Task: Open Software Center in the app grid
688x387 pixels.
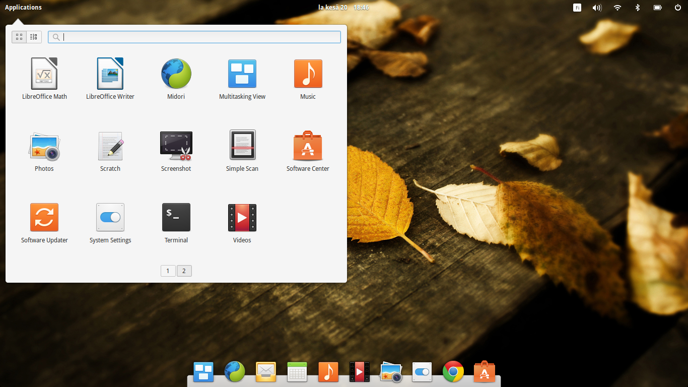Action: click(308, 151)
